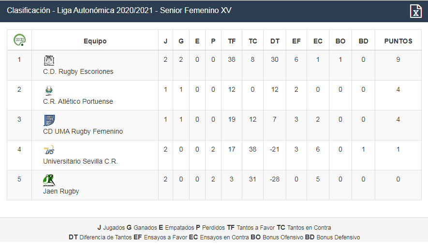Click the Equipo column header
428x250 pixels.
tap(95, 41)
